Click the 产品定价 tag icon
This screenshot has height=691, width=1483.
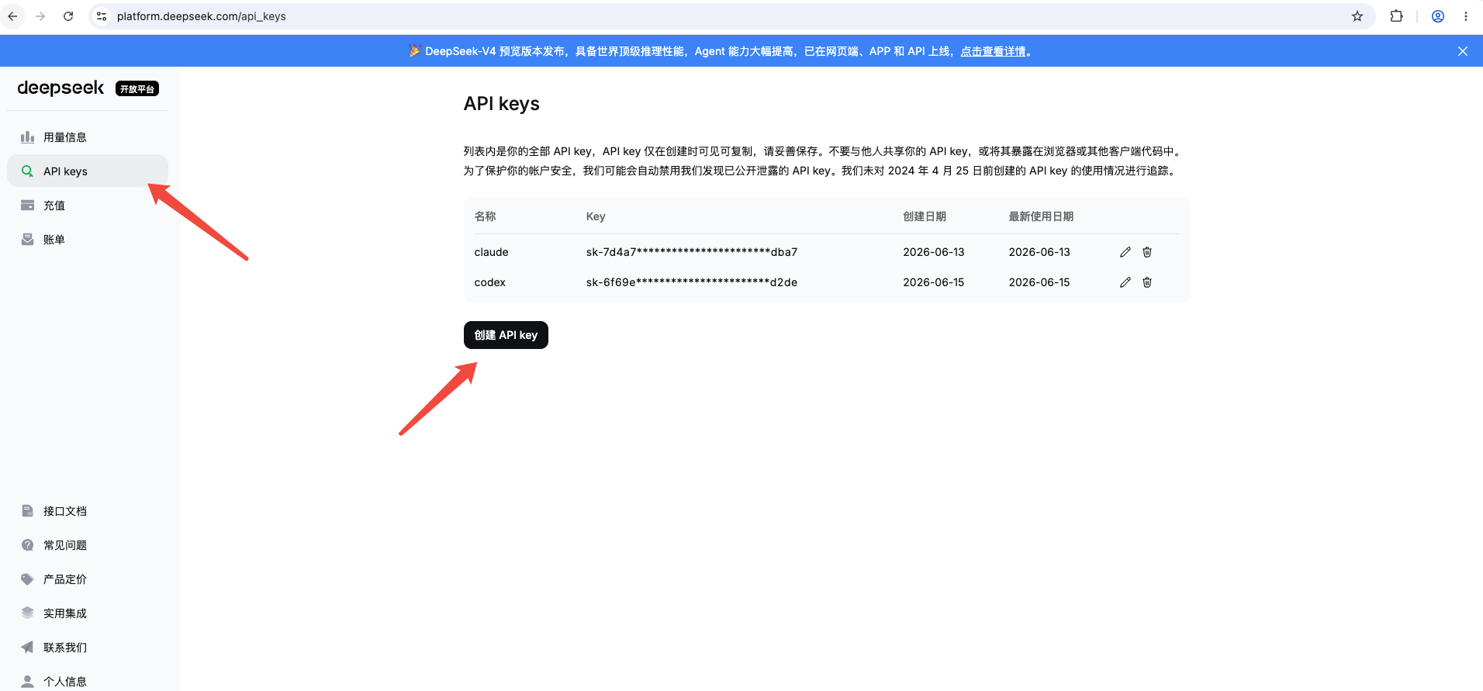point(27,579)
